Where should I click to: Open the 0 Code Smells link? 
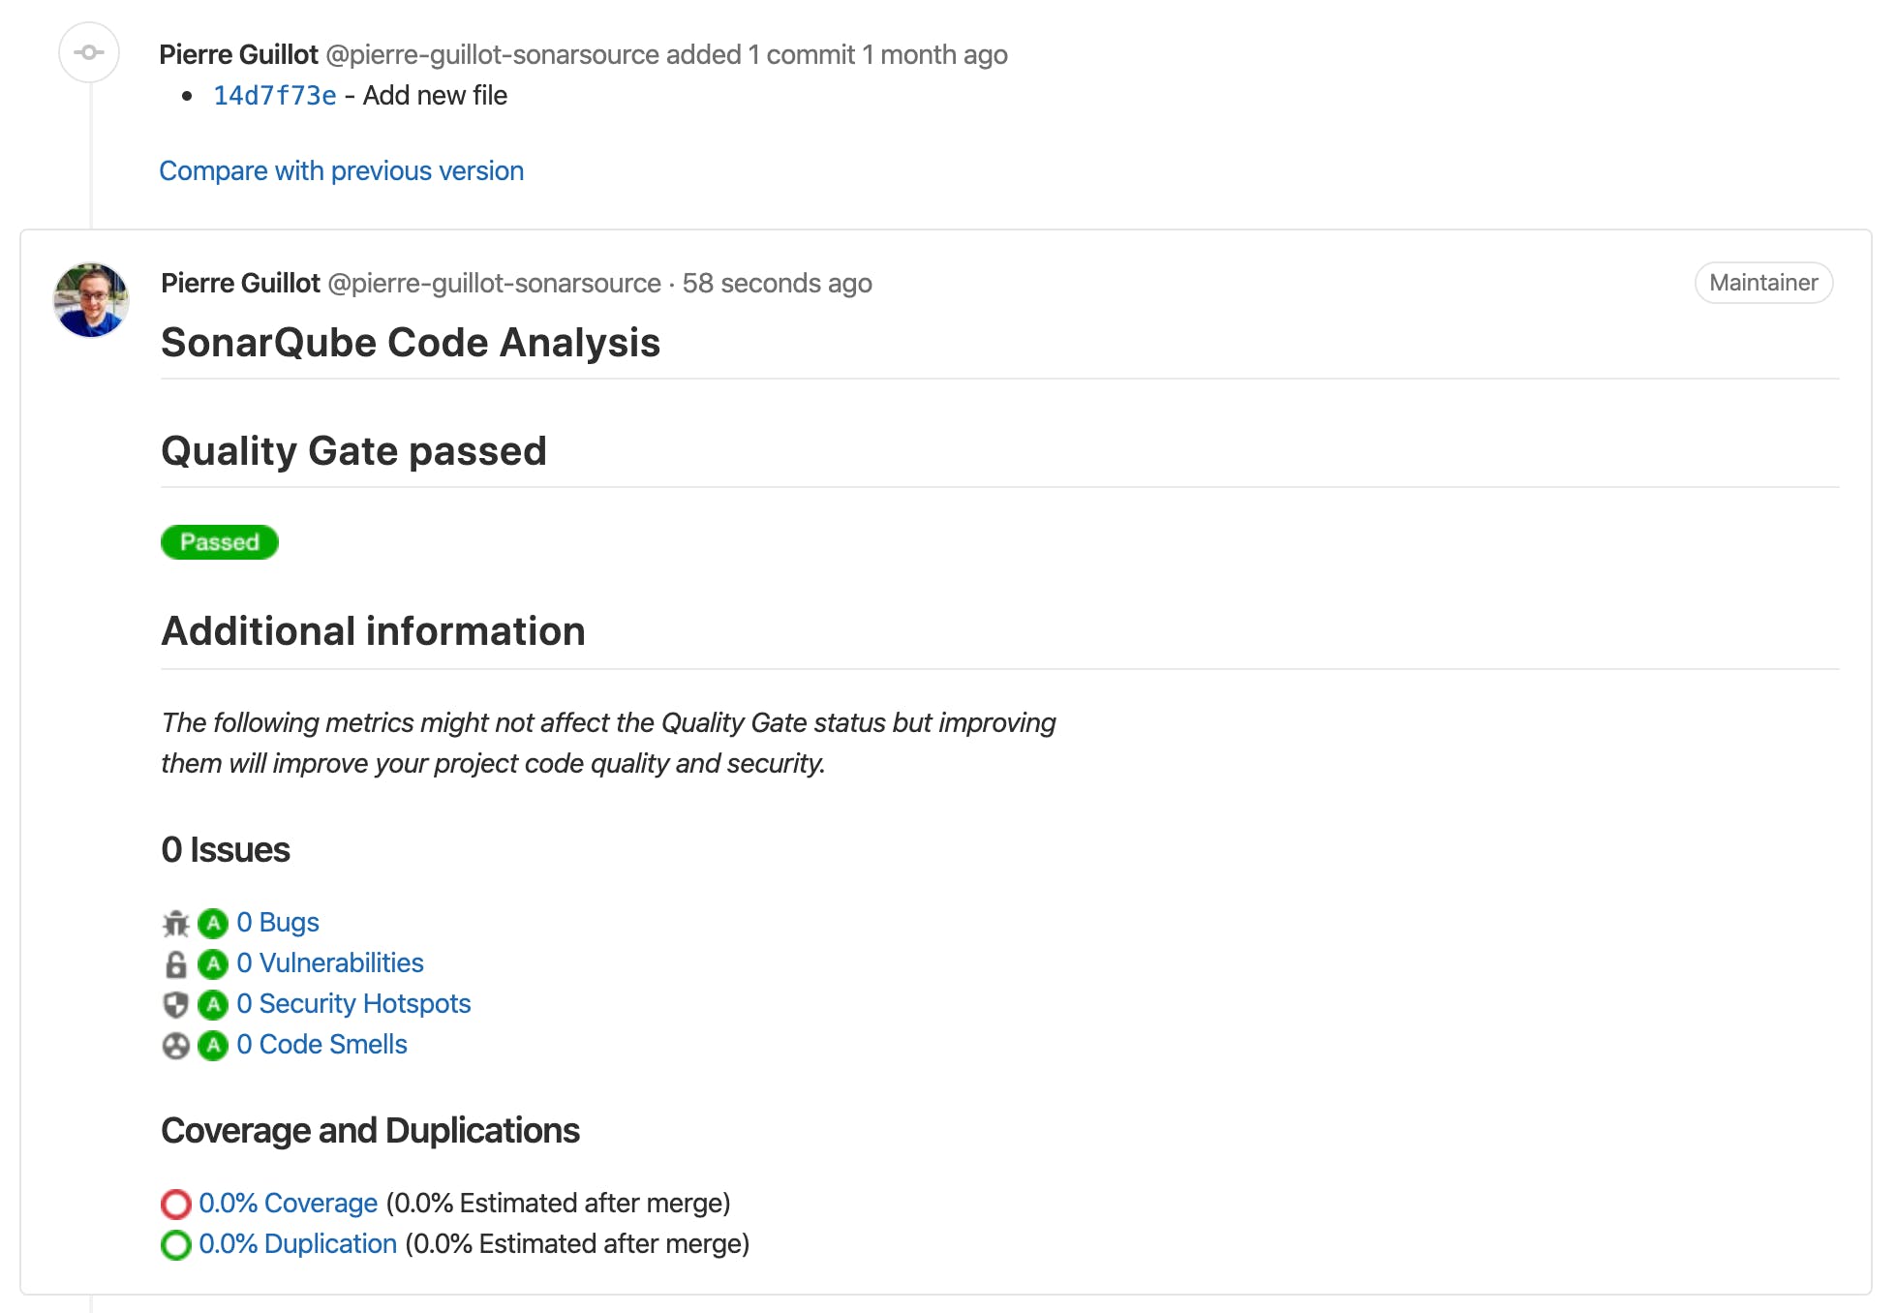click(321, 1045)
